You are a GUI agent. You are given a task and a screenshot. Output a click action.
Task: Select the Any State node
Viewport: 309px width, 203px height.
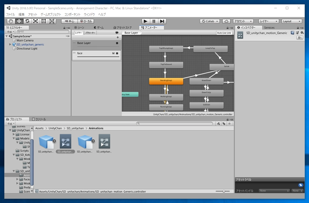pos(130,94)
